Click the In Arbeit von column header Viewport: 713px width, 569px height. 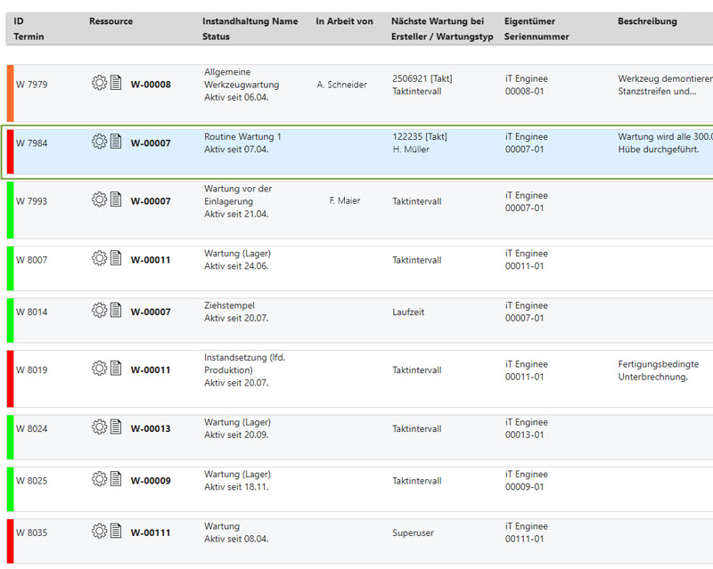click(344, 21)
